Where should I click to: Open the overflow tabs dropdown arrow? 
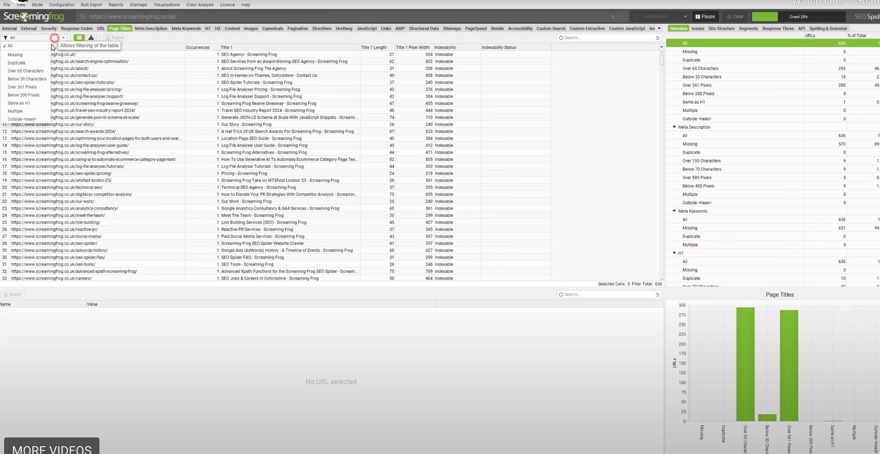click(659, 29)
